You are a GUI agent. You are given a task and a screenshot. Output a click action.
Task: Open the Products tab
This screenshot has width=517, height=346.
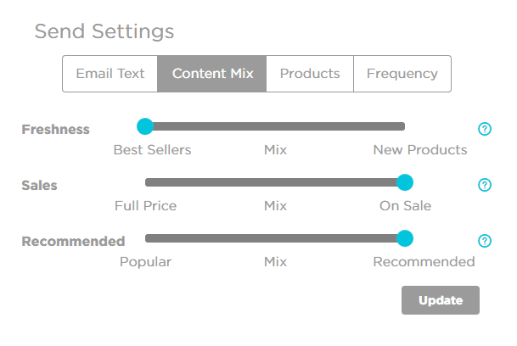tap(310, 74)
